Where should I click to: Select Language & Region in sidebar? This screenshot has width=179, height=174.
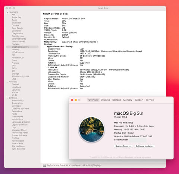21,122
